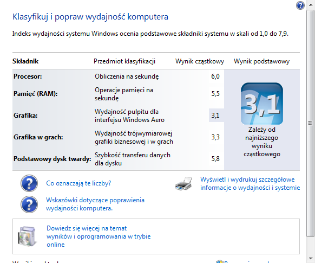Open 'Wyświetl i wydrukuj szczegółowe informacje' link

[250, 183]
